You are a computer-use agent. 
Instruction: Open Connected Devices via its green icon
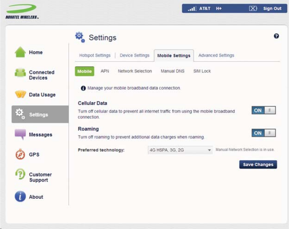20,73
